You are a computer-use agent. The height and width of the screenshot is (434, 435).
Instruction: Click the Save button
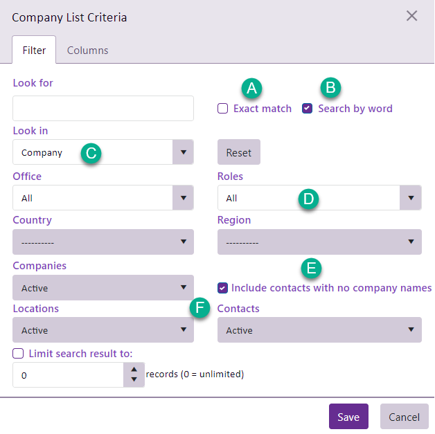click(348, 417)
